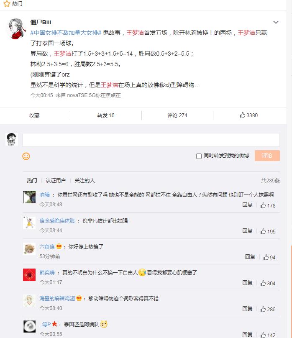The image size is (292, 338).
Task: Select the 热门 comments tab
Action: point(32,181)
